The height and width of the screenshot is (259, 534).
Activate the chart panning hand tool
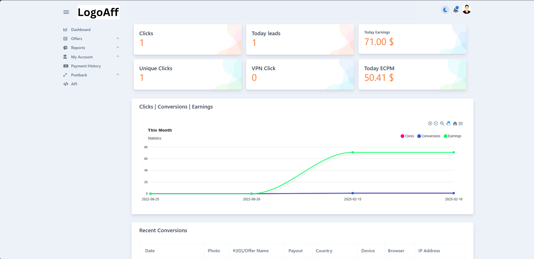tap(448, 123)
